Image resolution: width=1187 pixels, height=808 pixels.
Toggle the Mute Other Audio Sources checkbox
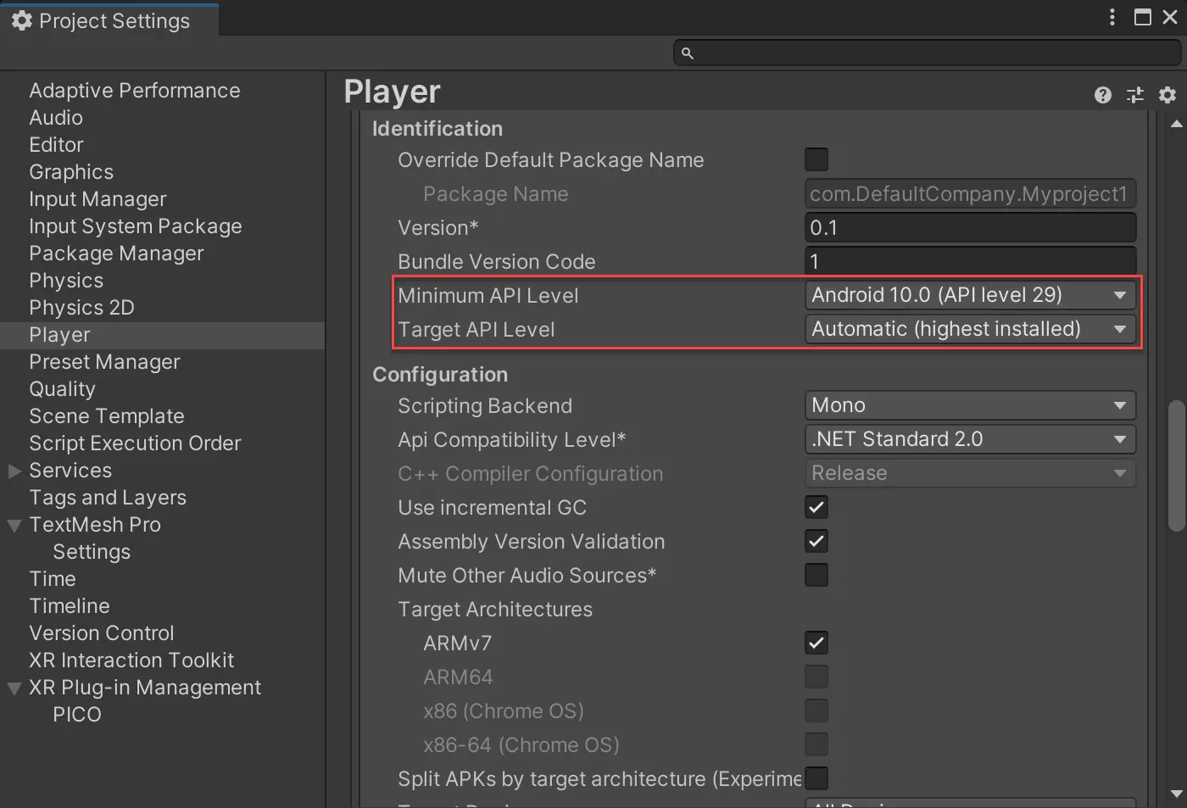coord(816,575)
